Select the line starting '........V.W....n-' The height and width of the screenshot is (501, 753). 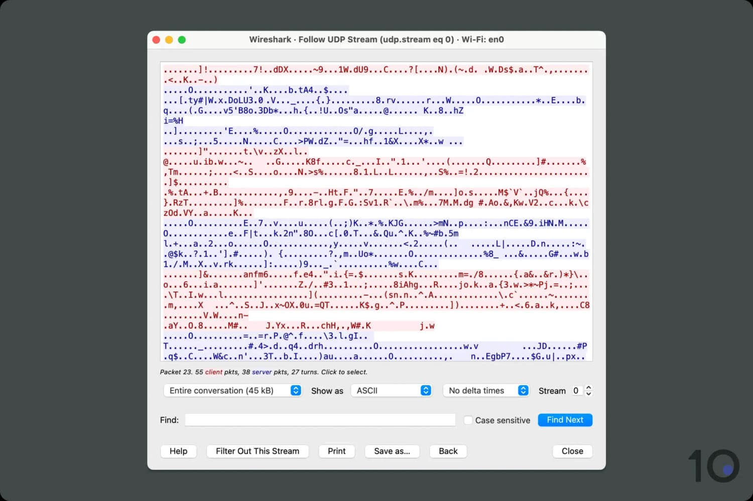pos(206,316)
